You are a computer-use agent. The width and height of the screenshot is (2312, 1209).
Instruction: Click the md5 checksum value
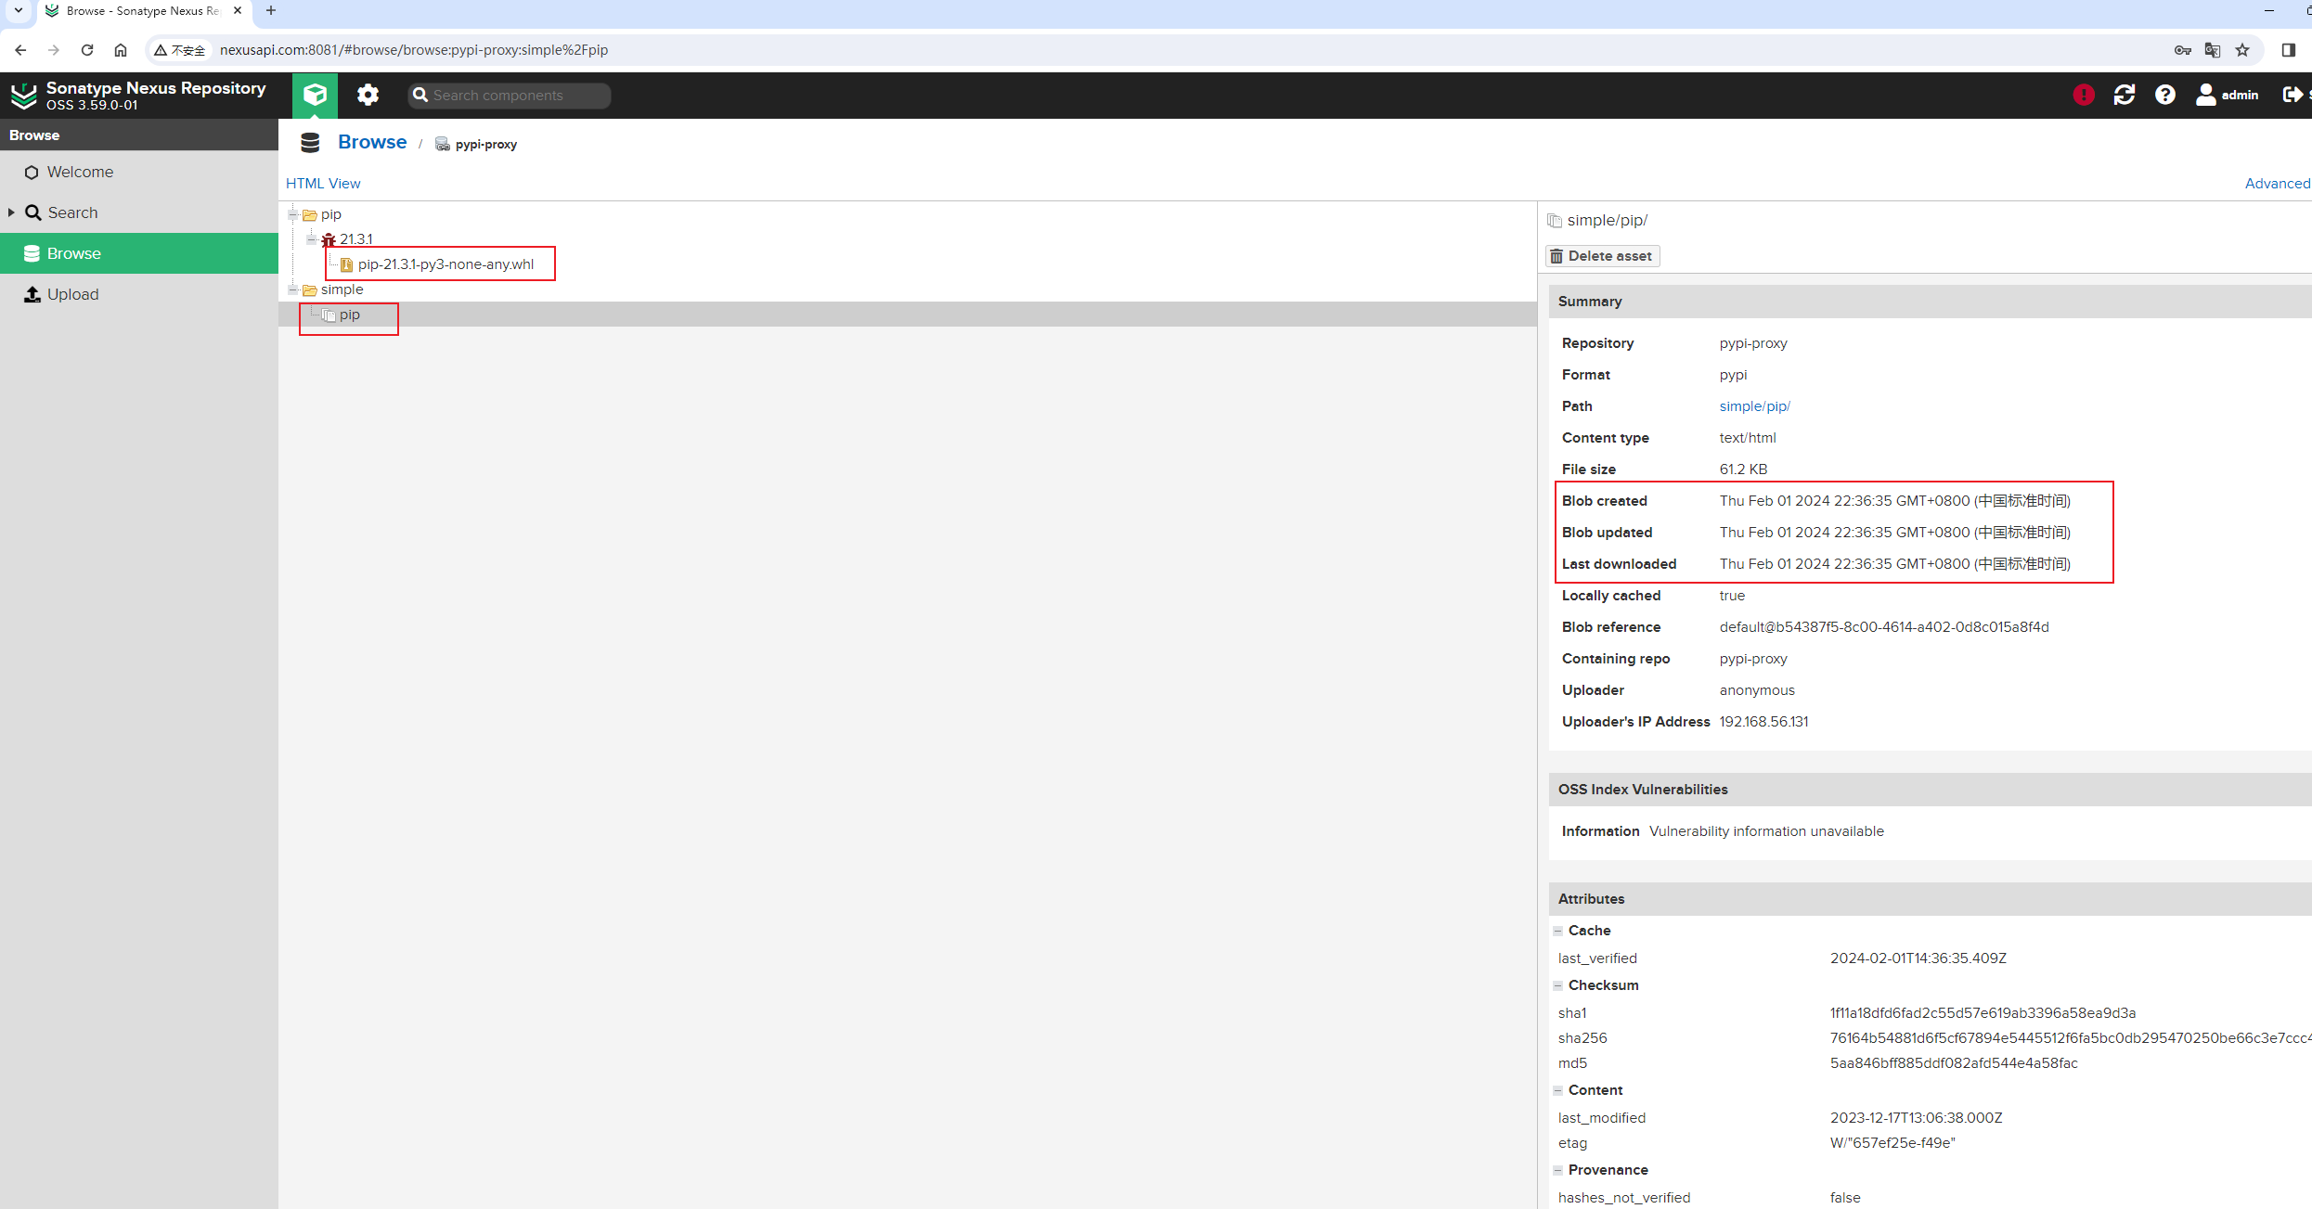click(1954, 1063)
